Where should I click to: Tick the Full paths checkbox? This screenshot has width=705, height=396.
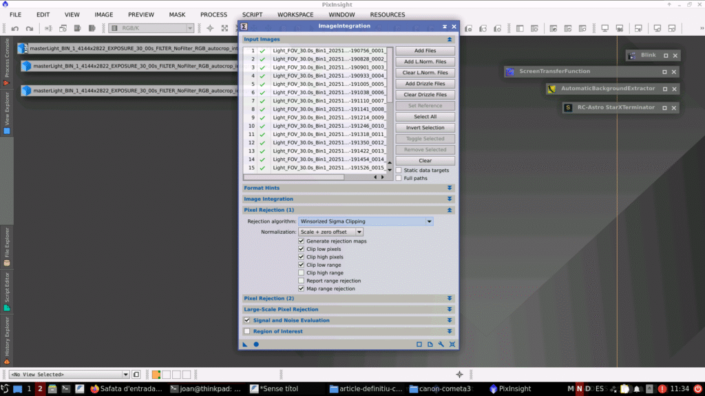399,178
